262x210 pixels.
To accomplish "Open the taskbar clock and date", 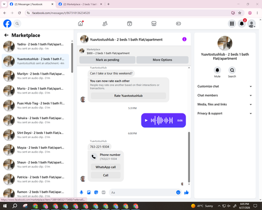I will coord(245,206).
